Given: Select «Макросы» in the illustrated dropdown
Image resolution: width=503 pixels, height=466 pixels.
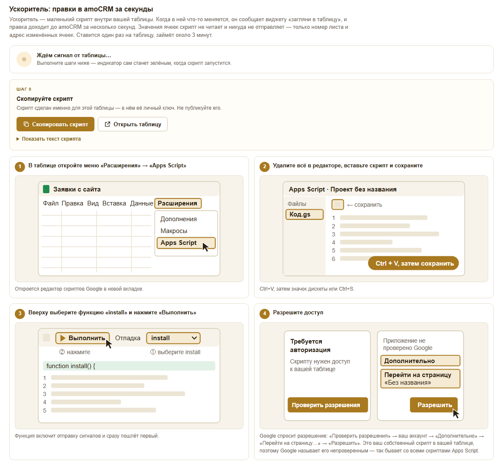Looking at the screenshot, I should [x=174, y=231].
